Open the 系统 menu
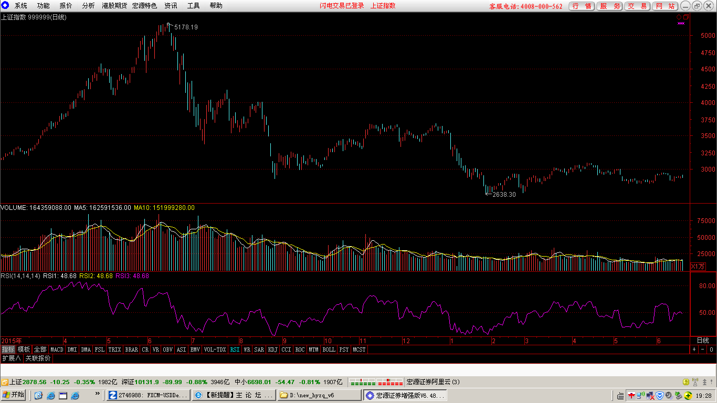The height and width of the screenshot is (403, 717). (21, 6)
